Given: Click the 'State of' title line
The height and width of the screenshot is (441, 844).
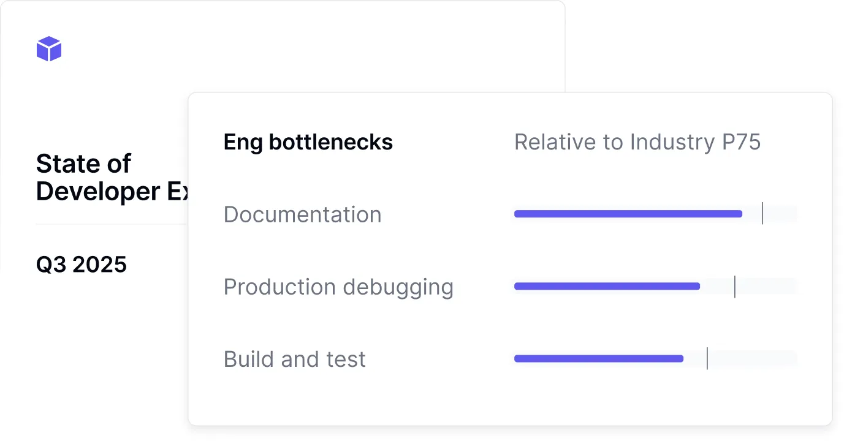Looking at the screenshot, I should (83, 164).
